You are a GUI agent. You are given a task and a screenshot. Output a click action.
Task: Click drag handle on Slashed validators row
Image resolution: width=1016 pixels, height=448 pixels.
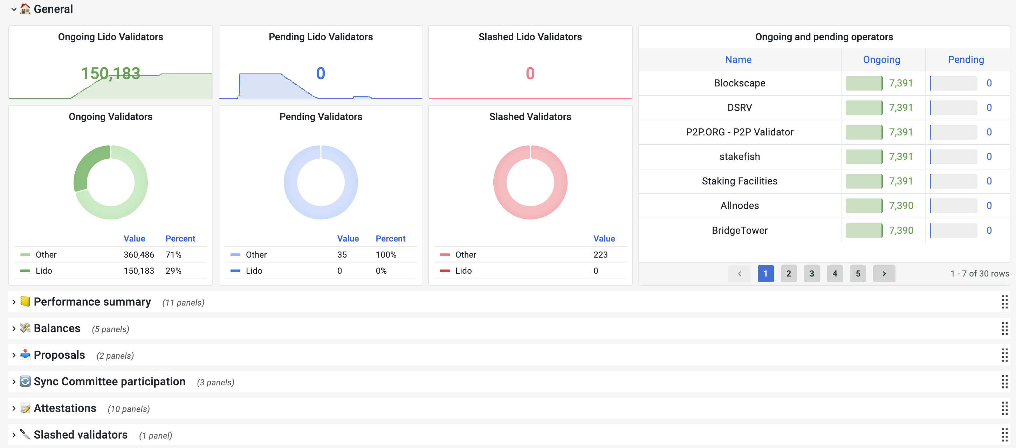tap(1004, 435)
